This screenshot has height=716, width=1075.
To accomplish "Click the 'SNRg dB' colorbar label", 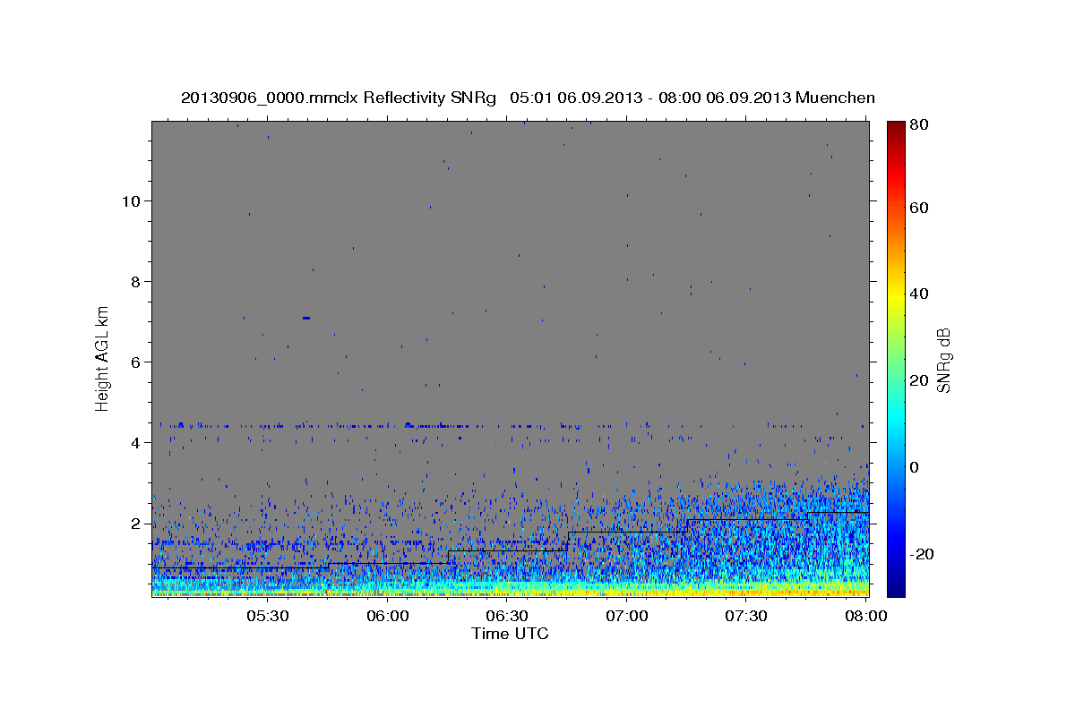I will click(943, 360).
